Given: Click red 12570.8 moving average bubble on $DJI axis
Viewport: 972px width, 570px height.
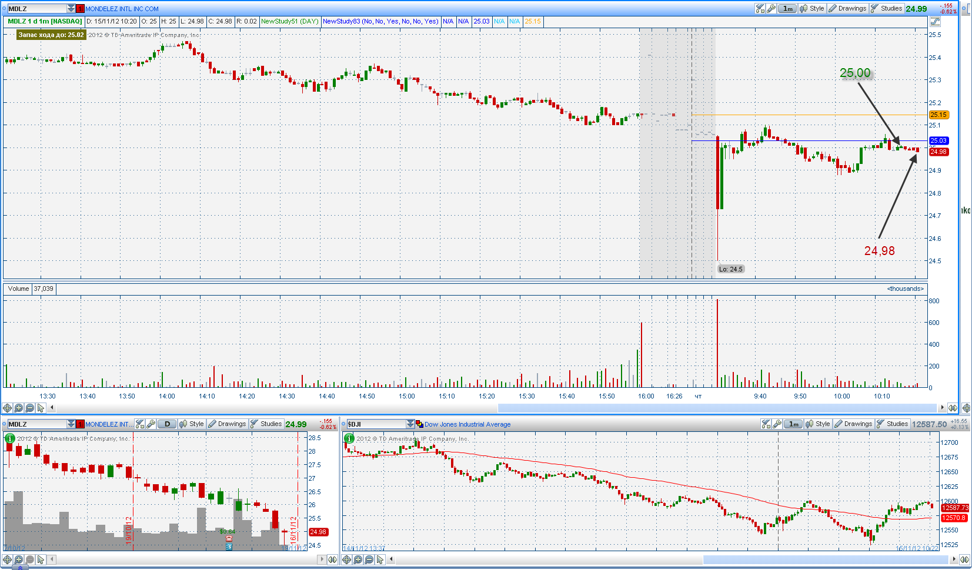Looking at the screenshot, I should pyautogui.click(x=954, y=518).
